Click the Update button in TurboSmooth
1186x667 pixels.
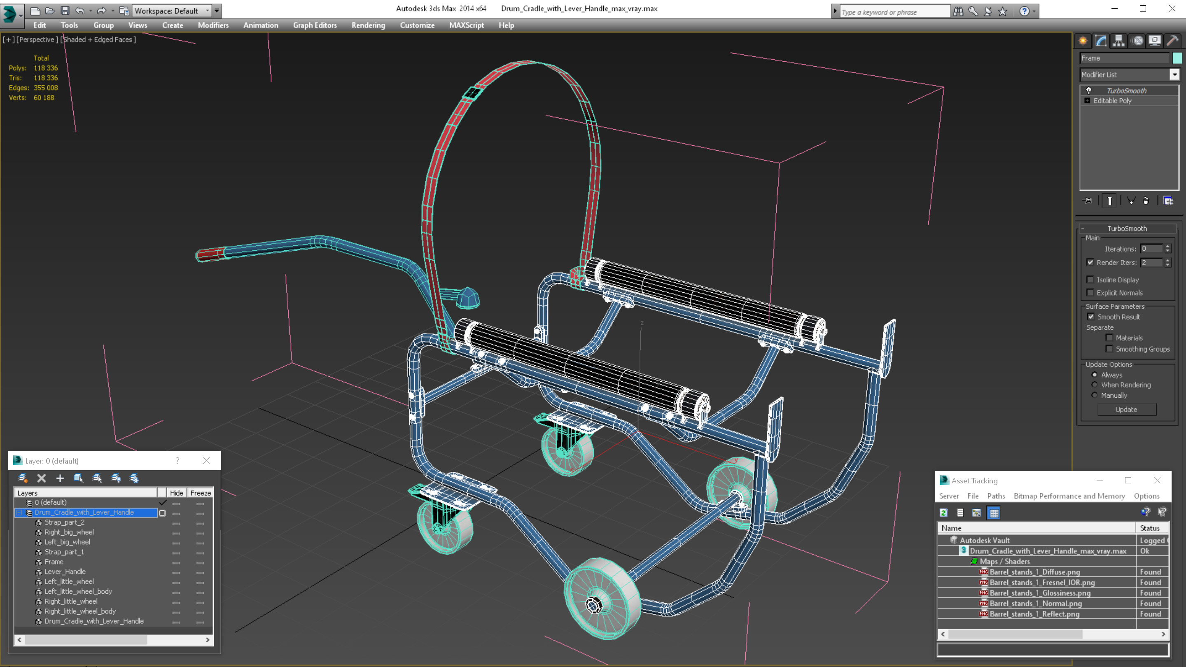(1126, 410)
